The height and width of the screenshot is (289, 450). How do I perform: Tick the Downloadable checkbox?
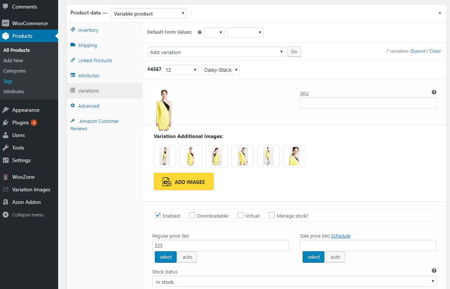click(192, 215)
